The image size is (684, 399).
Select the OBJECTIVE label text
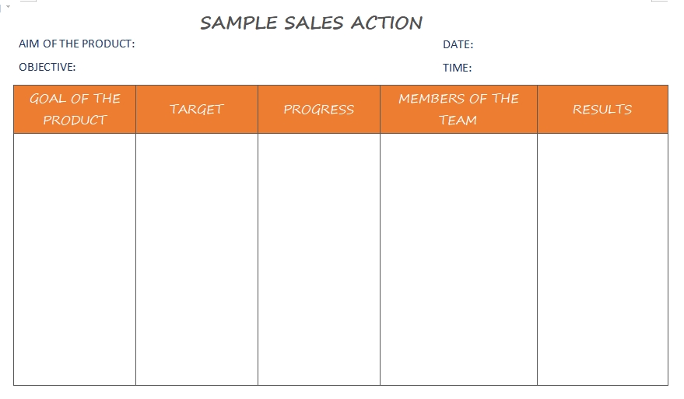click(x=47, y=68)
